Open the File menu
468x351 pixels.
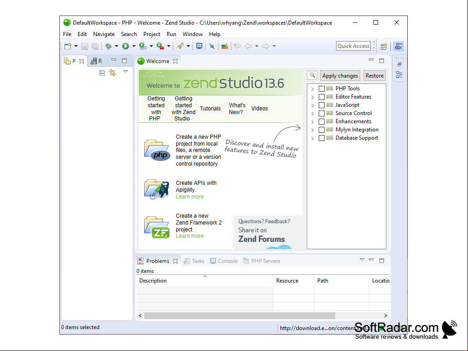coord(67,34)
